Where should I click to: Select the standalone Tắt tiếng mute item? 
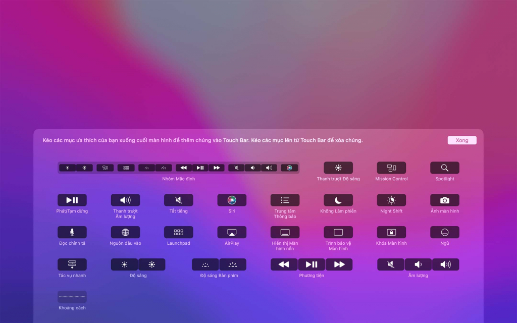pos(178,200)
